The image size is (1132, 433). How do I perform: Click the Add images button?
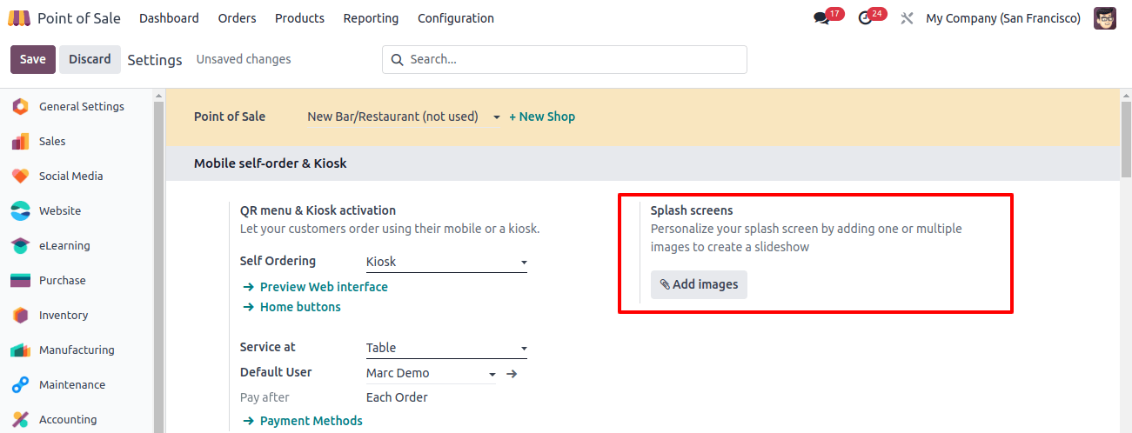[x=699, y=284]
